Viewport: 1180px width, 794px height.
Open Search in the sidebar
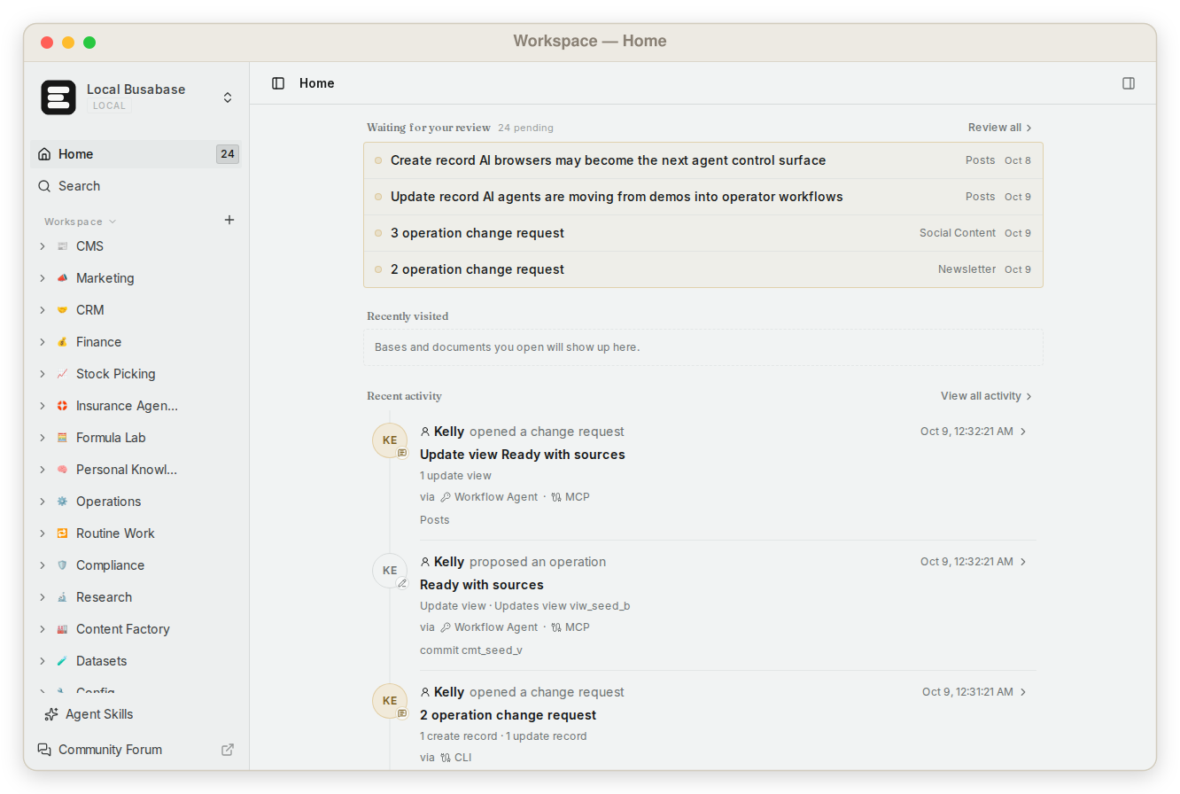[135, 186]
